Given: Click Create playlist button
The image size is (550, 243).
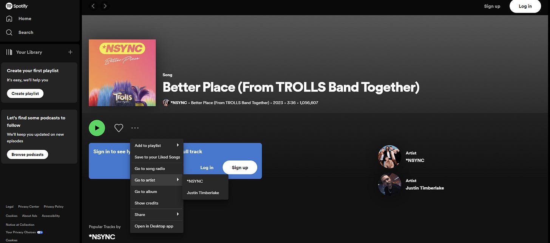Looking at the screenshot, I should 25,93.
